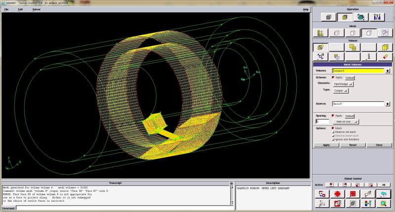The image size is (395, 212).
Task: Click the All quadrants button
Action: pos(384,185)
